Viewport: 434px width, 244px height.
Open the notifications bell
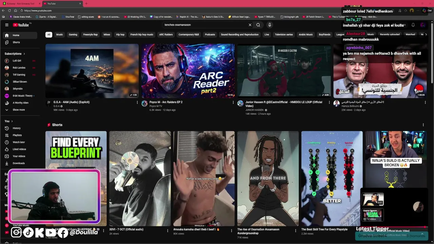pyautogui.click(x=413, y=25)
